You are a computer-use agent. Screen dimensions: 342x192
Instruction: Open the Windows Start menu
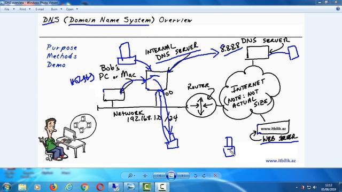6,187
